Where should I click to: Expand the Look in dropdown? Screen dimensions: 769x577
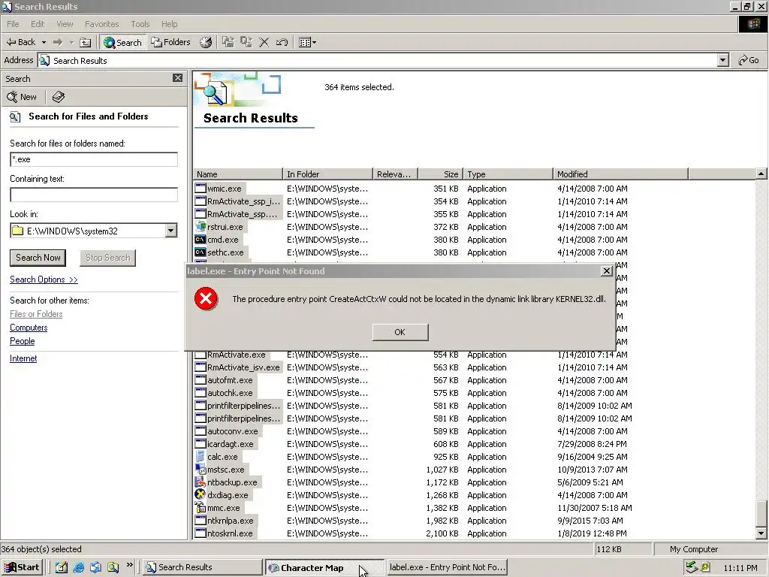[170, 231]
